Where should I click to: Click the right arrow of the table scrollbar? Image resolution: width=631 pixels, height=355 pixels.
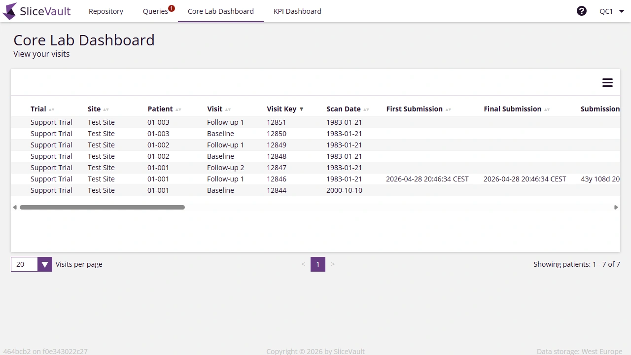[616, 207]
